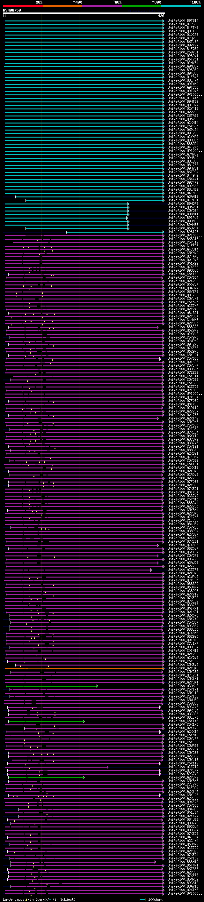
Task: Select label UniRef100_Q3EBB8
Action: [x=183, y=161]
